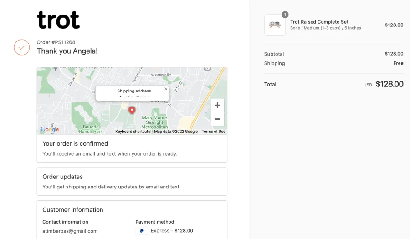Zoom out on the map

[x=217, y=119]
